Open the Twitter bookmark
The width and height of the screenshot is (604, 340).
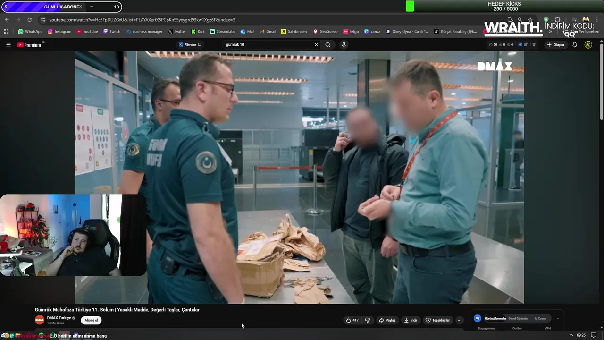pos(176,32)
